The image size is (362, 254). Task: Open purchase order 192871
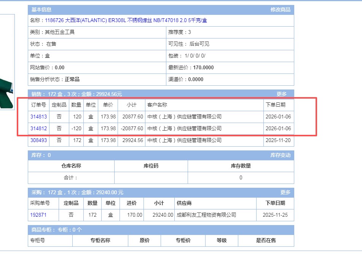point(38,215)
